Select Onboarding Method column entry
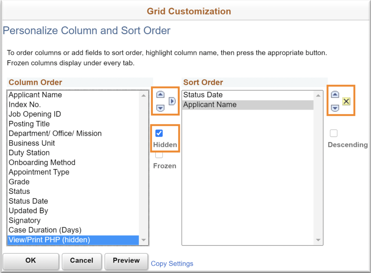 pos(42,162)
